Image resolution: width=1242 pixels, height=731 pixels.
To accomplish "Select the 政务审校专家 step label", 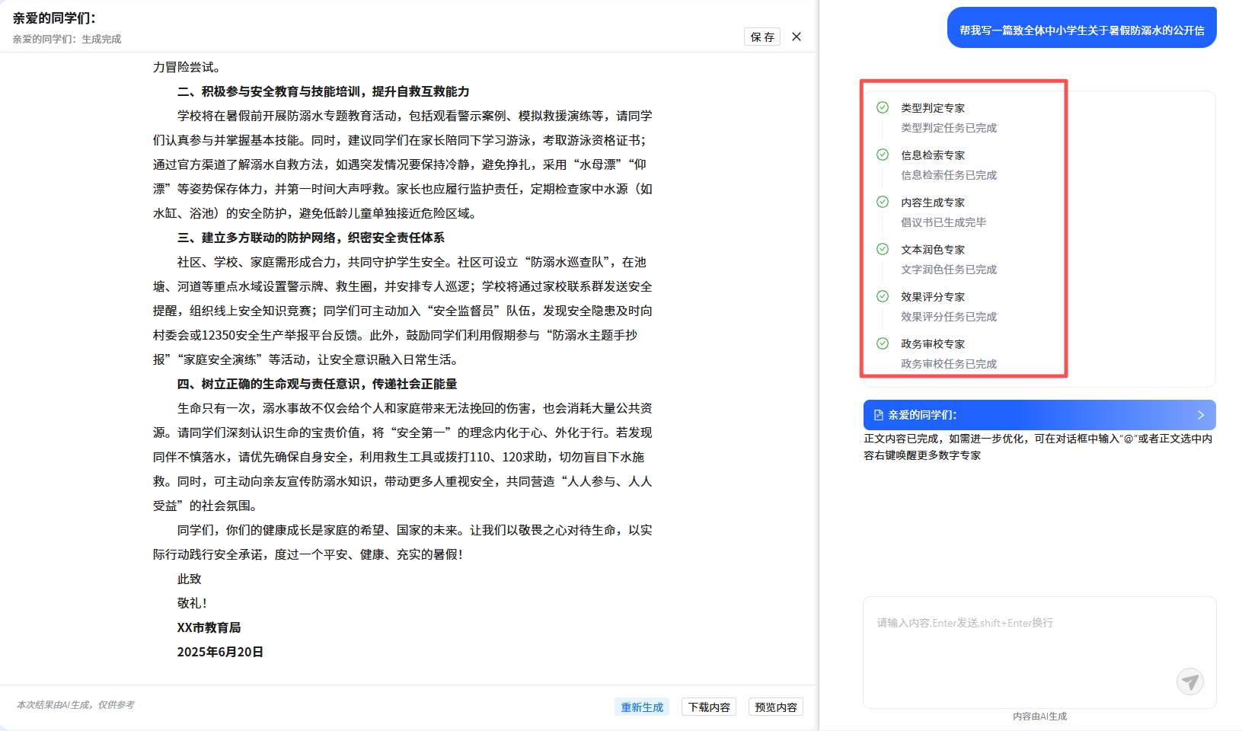I will [933, 344].
